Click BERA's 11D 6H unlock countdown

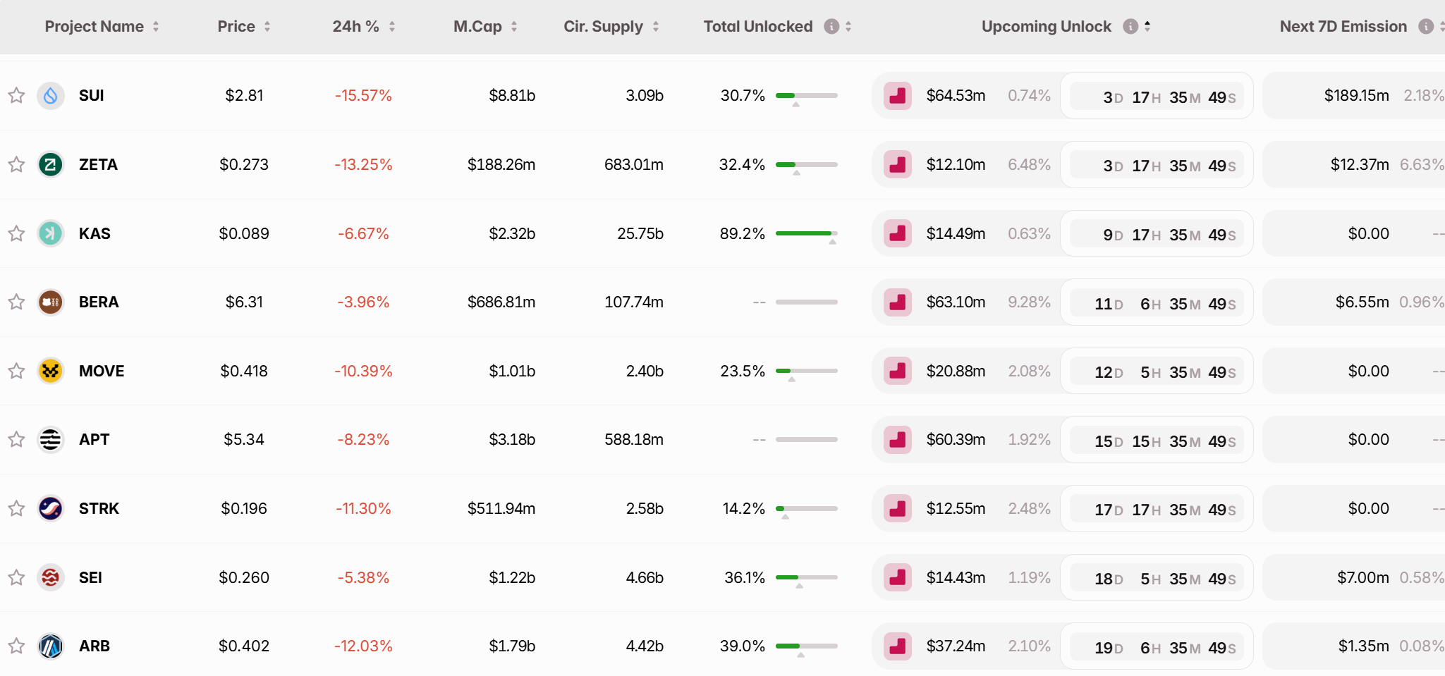tap(1157, 302)
